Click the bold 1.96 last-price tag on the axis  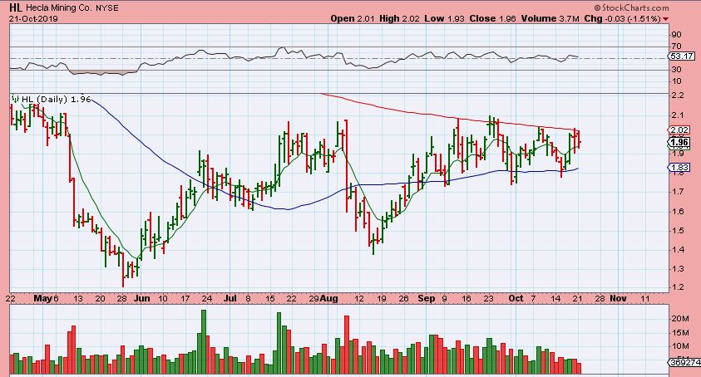(679, 143)
